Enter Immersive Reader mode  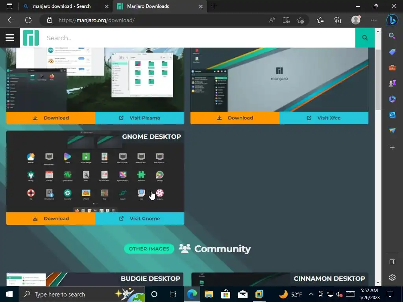[x=286, y=20]
